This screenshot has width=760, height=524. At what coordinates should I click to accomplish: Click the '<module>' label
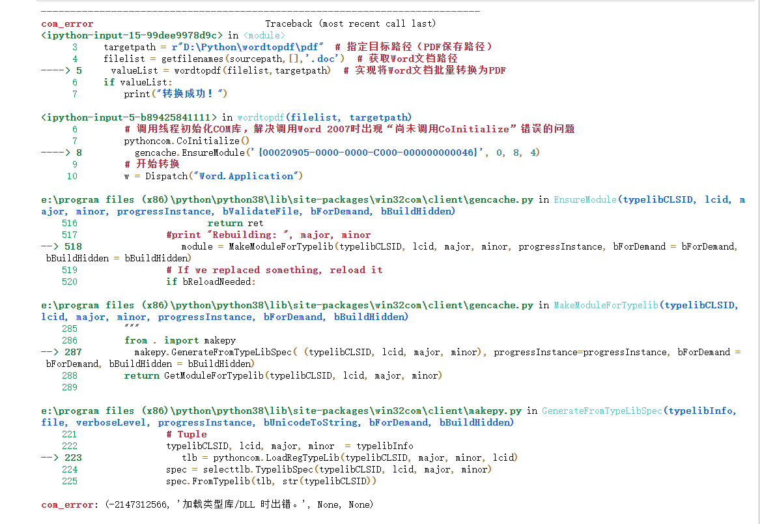[x=264, y=35]
